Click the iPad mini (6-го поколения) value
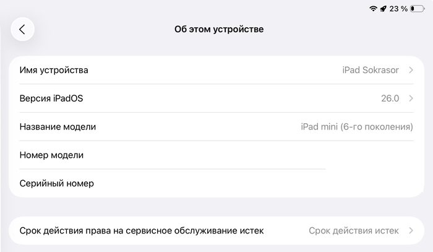 (357, 127)
